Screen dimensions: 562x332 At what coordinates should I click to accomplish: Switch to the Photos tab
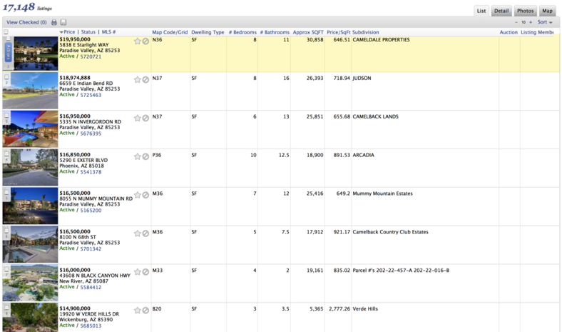point(525,11)
